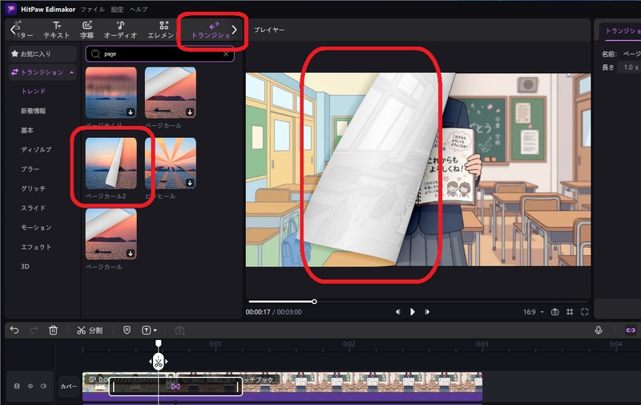The width and height of the screenshot is (641, 405).
Task: Select the ピンヒール radial transition thumbnail
Action: (x=171, y=164)
